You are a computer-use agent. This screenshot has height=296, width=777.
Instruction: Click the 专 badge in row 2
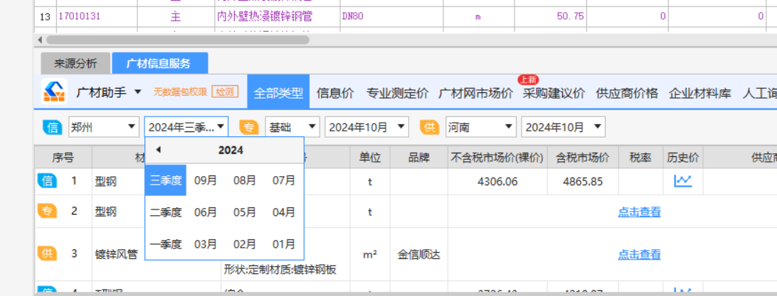coord(47,212)
